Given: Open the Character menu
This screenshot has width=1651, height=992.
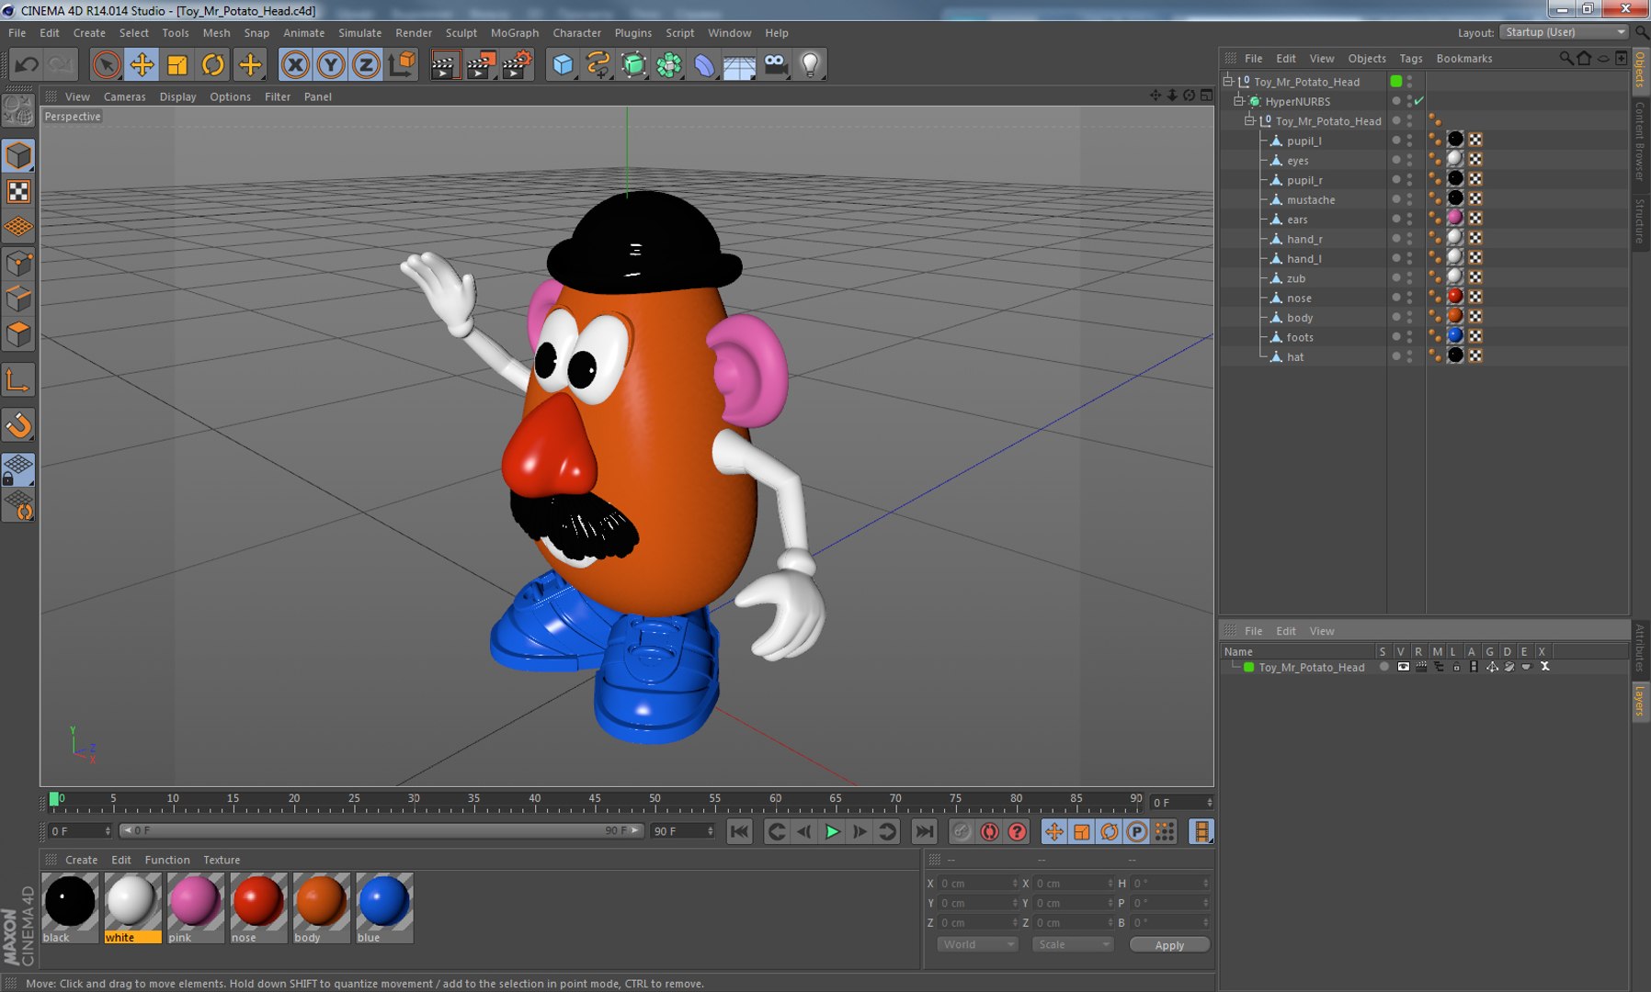Looking at the screenshot, I should tap(576, 32).
